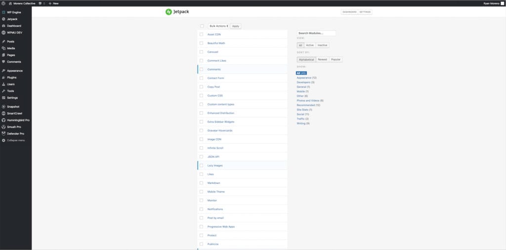The height and width of the screenshot is (250, 506).
Task: Click the Users person icon
Action: tap(3, 84)
